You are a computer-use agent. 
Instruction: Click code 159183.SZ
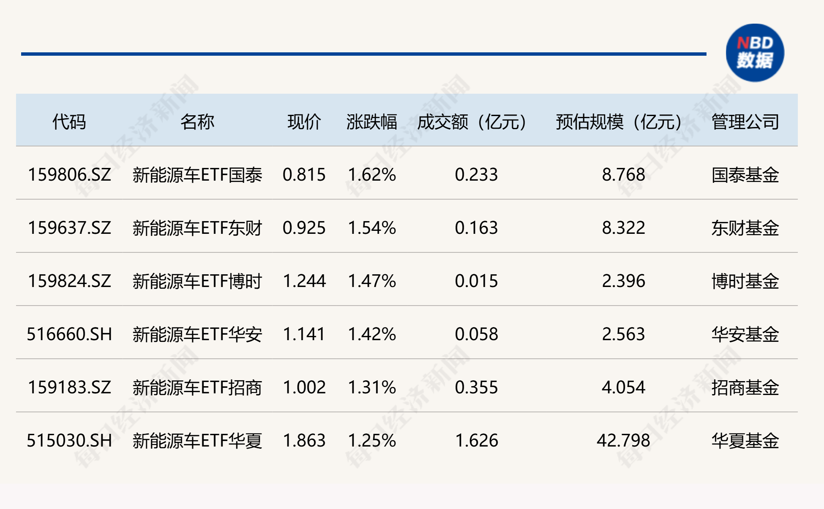tap(69, 387)
